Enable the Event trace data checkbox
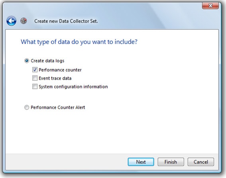This screenshot has width=226, height=178. click(x=35, y=78)
